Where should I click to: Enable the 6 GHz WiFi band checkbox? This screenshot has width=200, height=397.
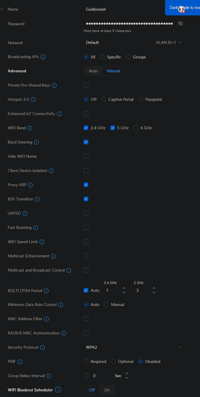[136, 128]
